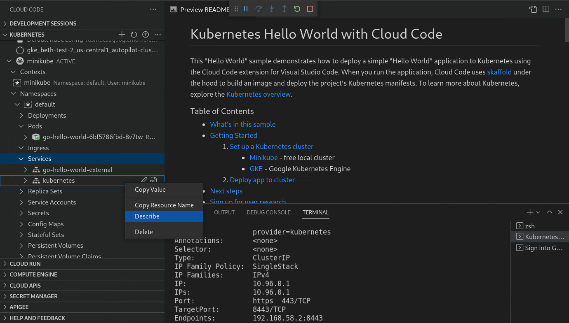Screen dimensions: 569x323
Task: Stop debugging with the red square icon
Action: (x=310, y=9)
